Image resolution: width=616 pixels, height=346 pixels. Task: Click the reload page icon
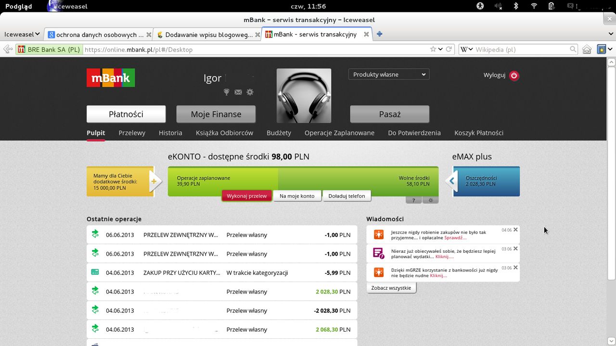449,49
